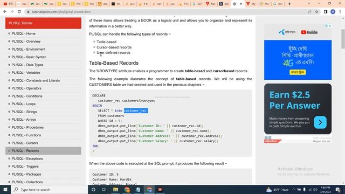
Task: Open volume control in system tray
Action: pyautogui.click(x=315, y=190)
